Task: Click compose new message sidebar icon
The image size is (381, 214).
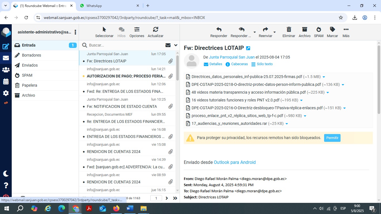Action: pyautogui.click(x=6, y=47)
